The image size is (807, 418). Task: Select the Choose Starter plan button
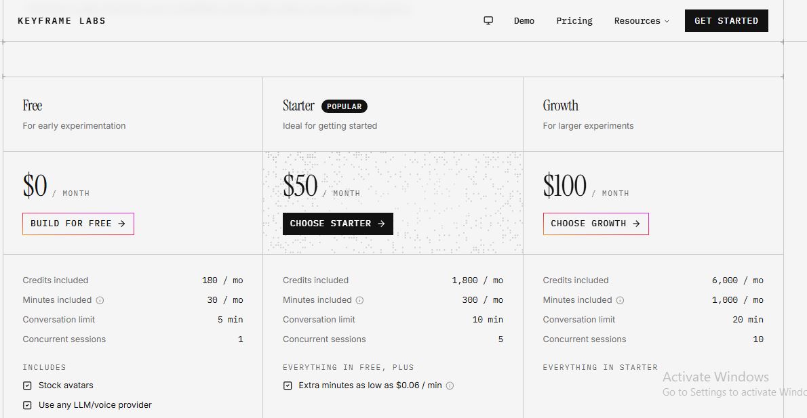(x=338, y=224)
